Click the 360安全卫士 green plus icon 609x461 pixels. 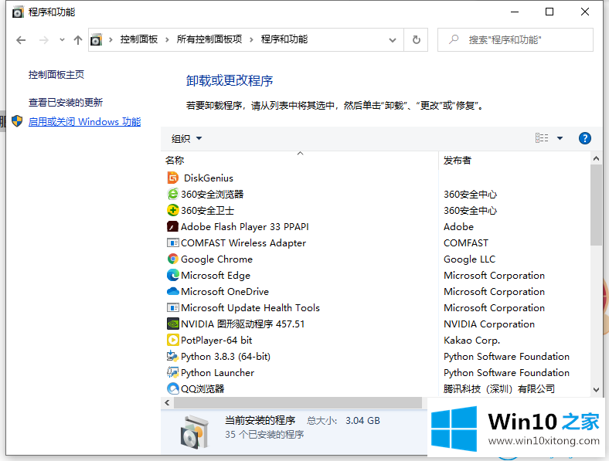172,210
